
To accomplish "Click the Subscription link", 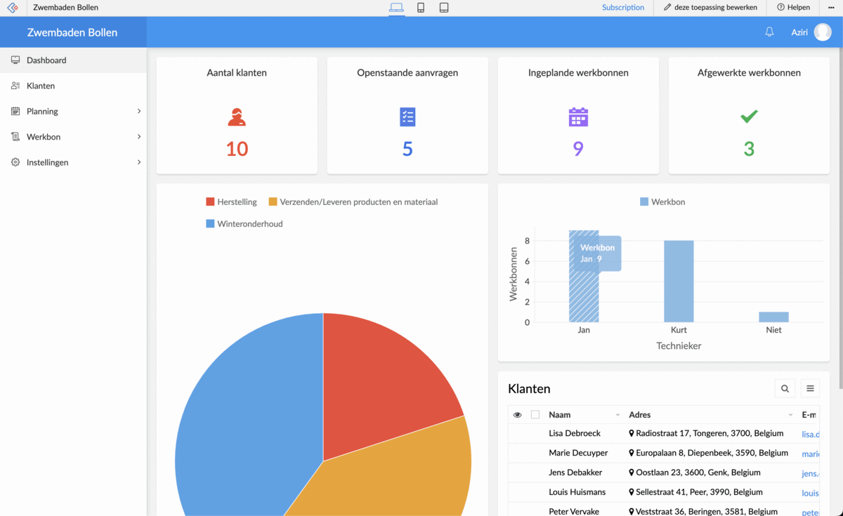I will 623,8.
